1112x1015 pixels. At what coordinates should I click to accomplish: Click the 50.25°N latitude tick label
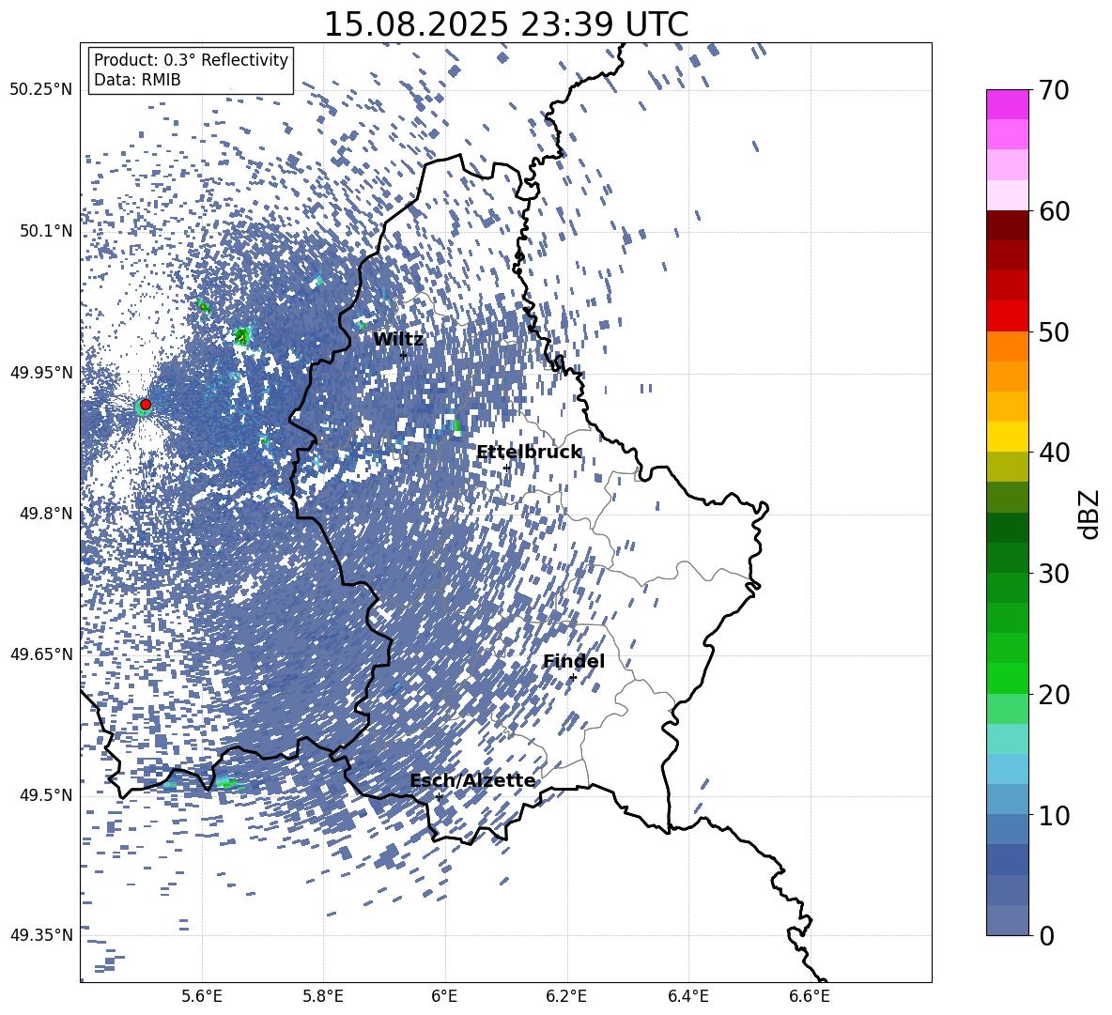[41, 90]
